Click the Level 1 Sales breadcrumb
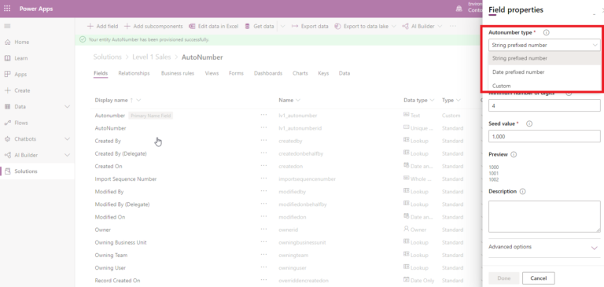This screenshot has height=287, width=604. tap(151, 57)
